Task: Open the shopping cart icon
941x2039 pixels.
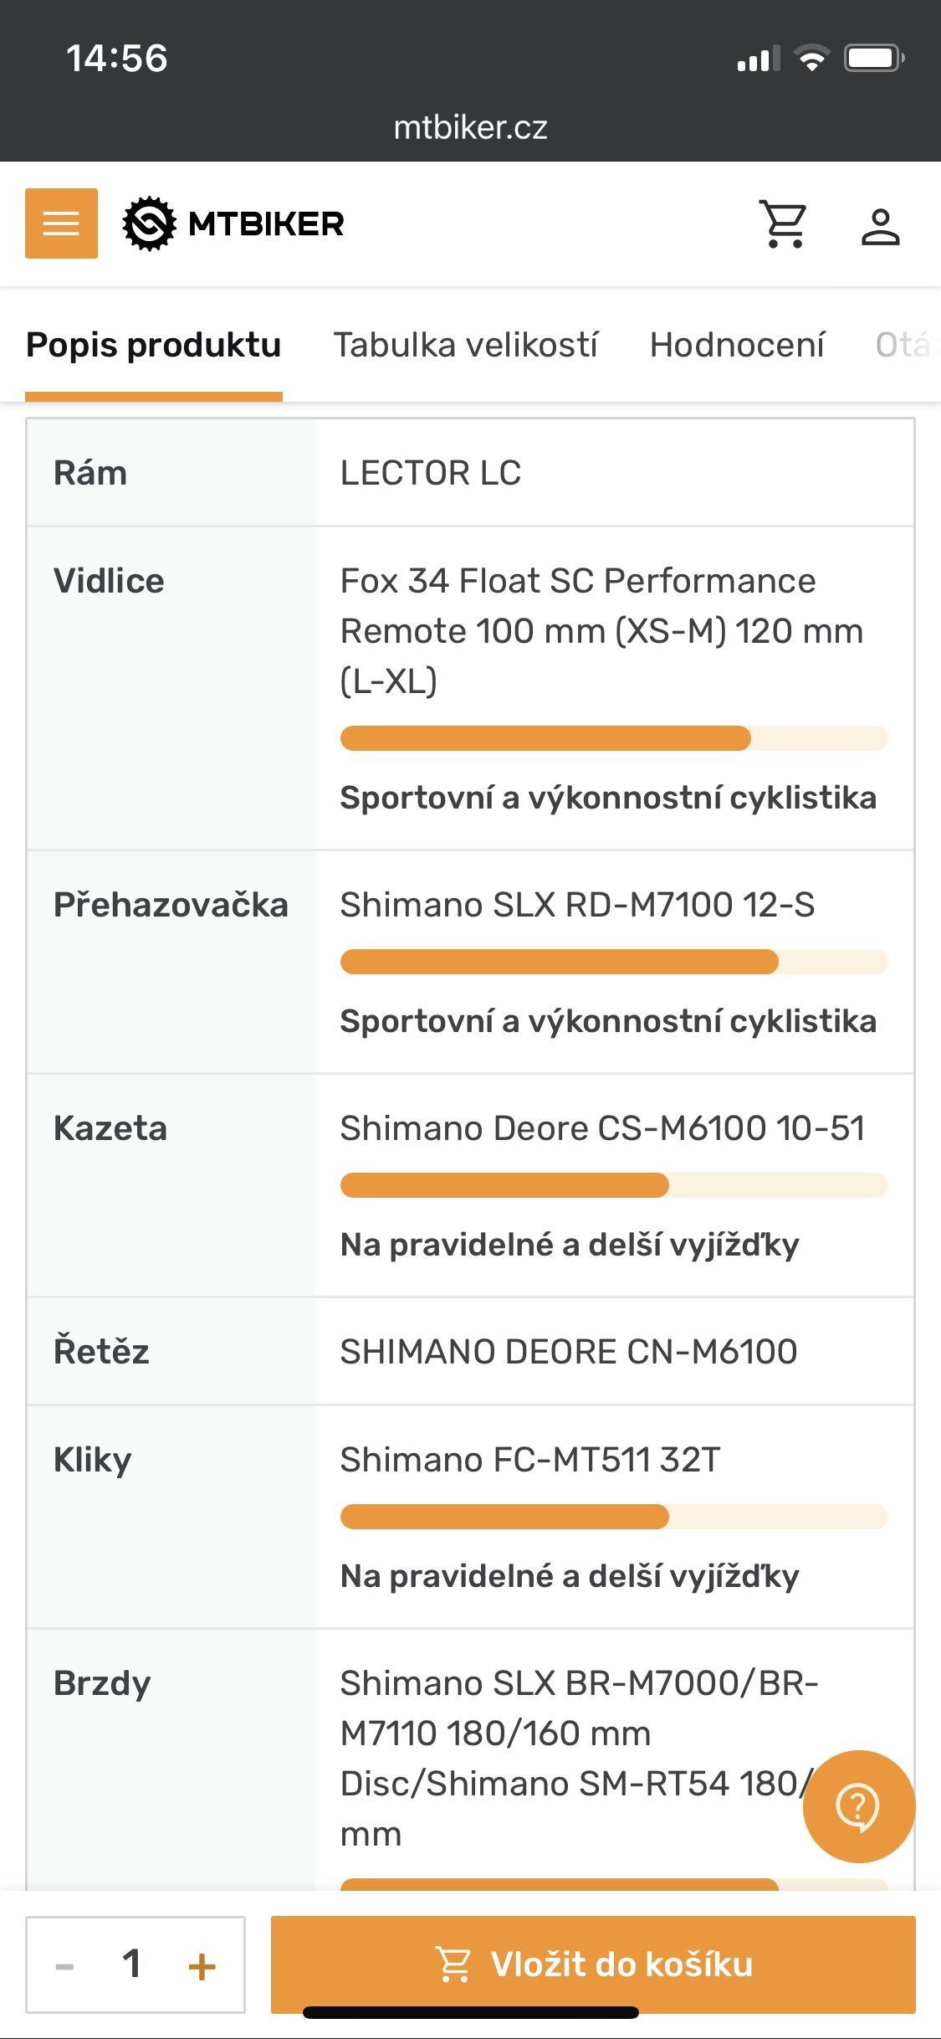Action: point(784,223)
